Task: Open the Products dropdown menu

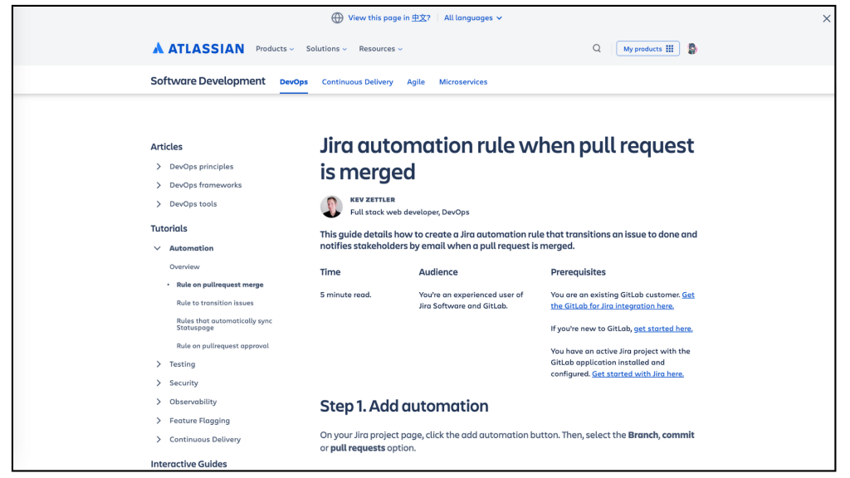Action: (x=275, y=49)
